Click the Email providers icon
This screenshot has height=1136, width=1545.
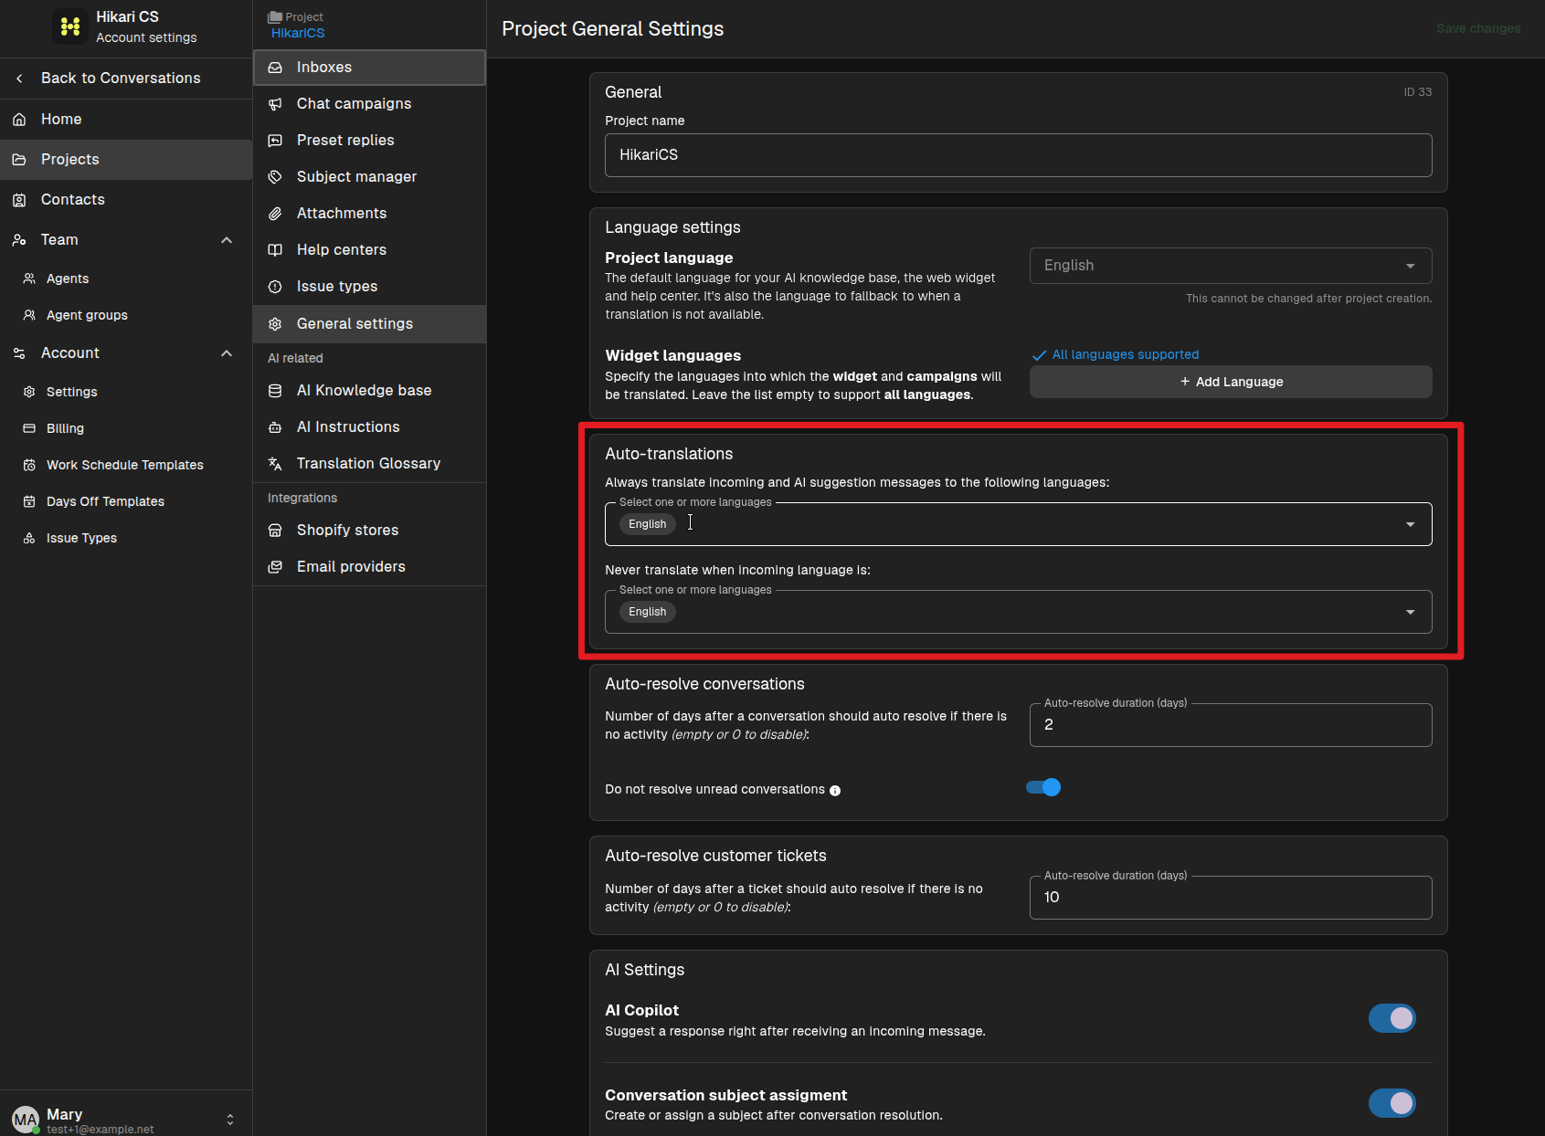pos(275,567)
